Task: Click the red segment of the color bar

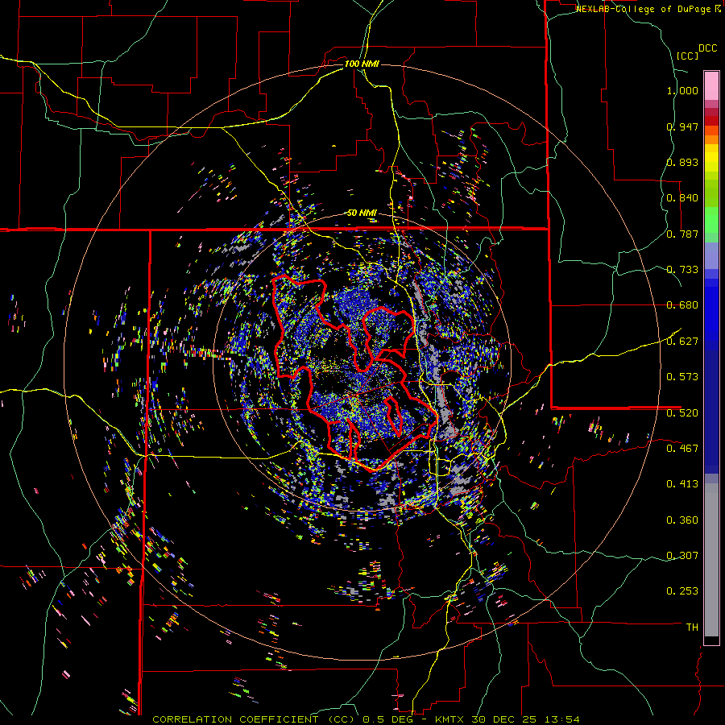Action: tap(711, 121)
